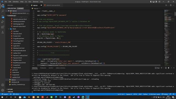Switch to the Problems panel tab

43,68
